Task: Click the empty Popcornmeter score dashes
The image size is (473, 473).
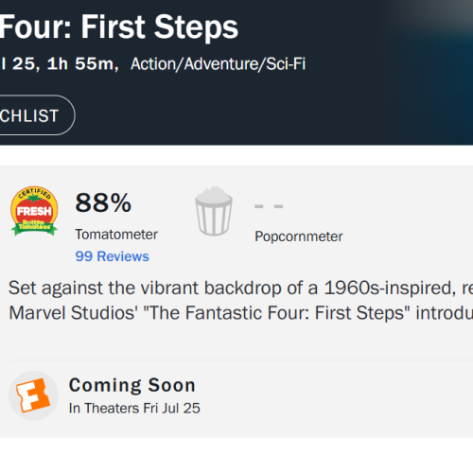Action: tap(269, 206)
